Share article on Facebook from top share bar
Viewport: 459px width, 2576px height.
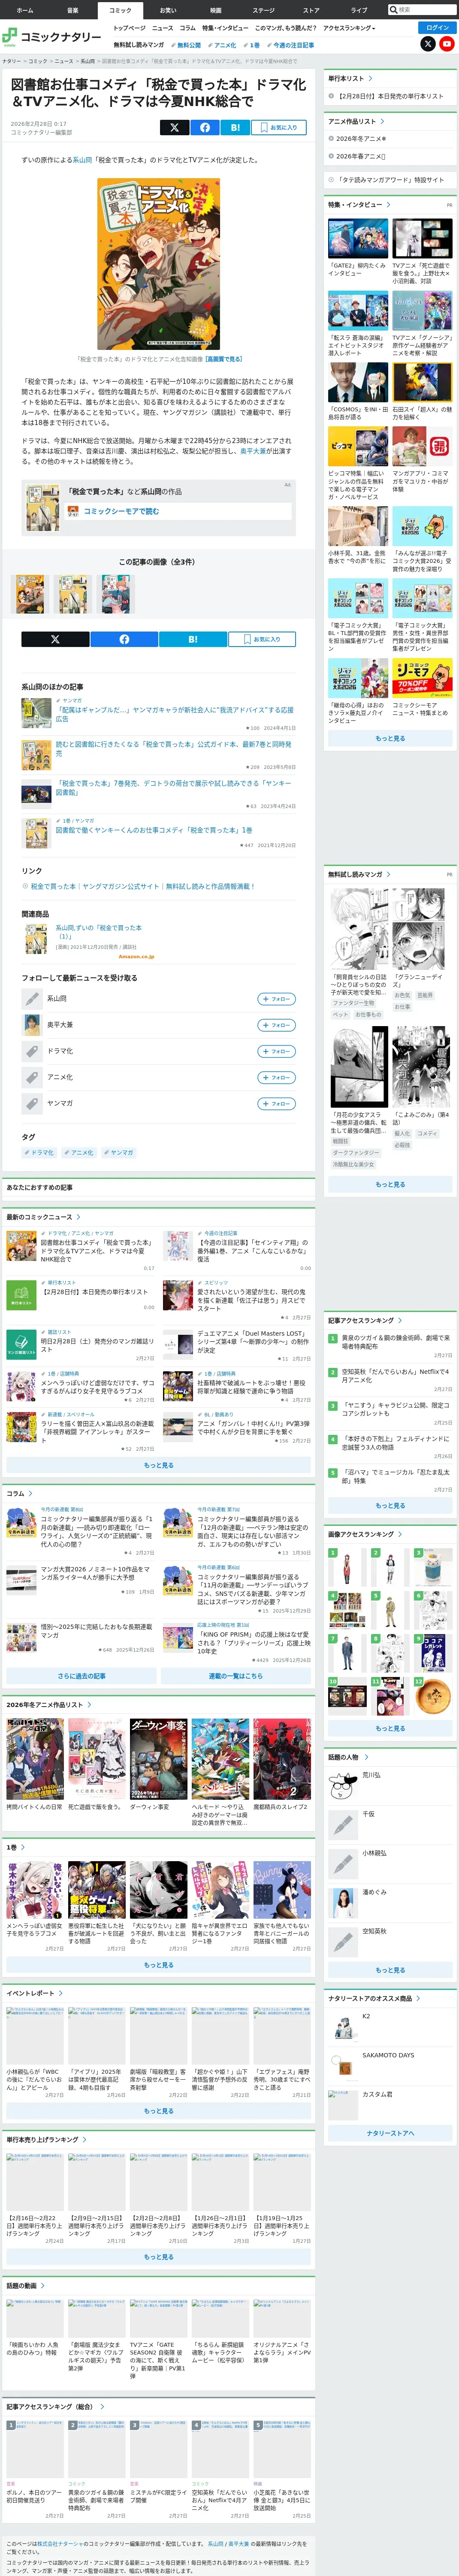[205, 127]
